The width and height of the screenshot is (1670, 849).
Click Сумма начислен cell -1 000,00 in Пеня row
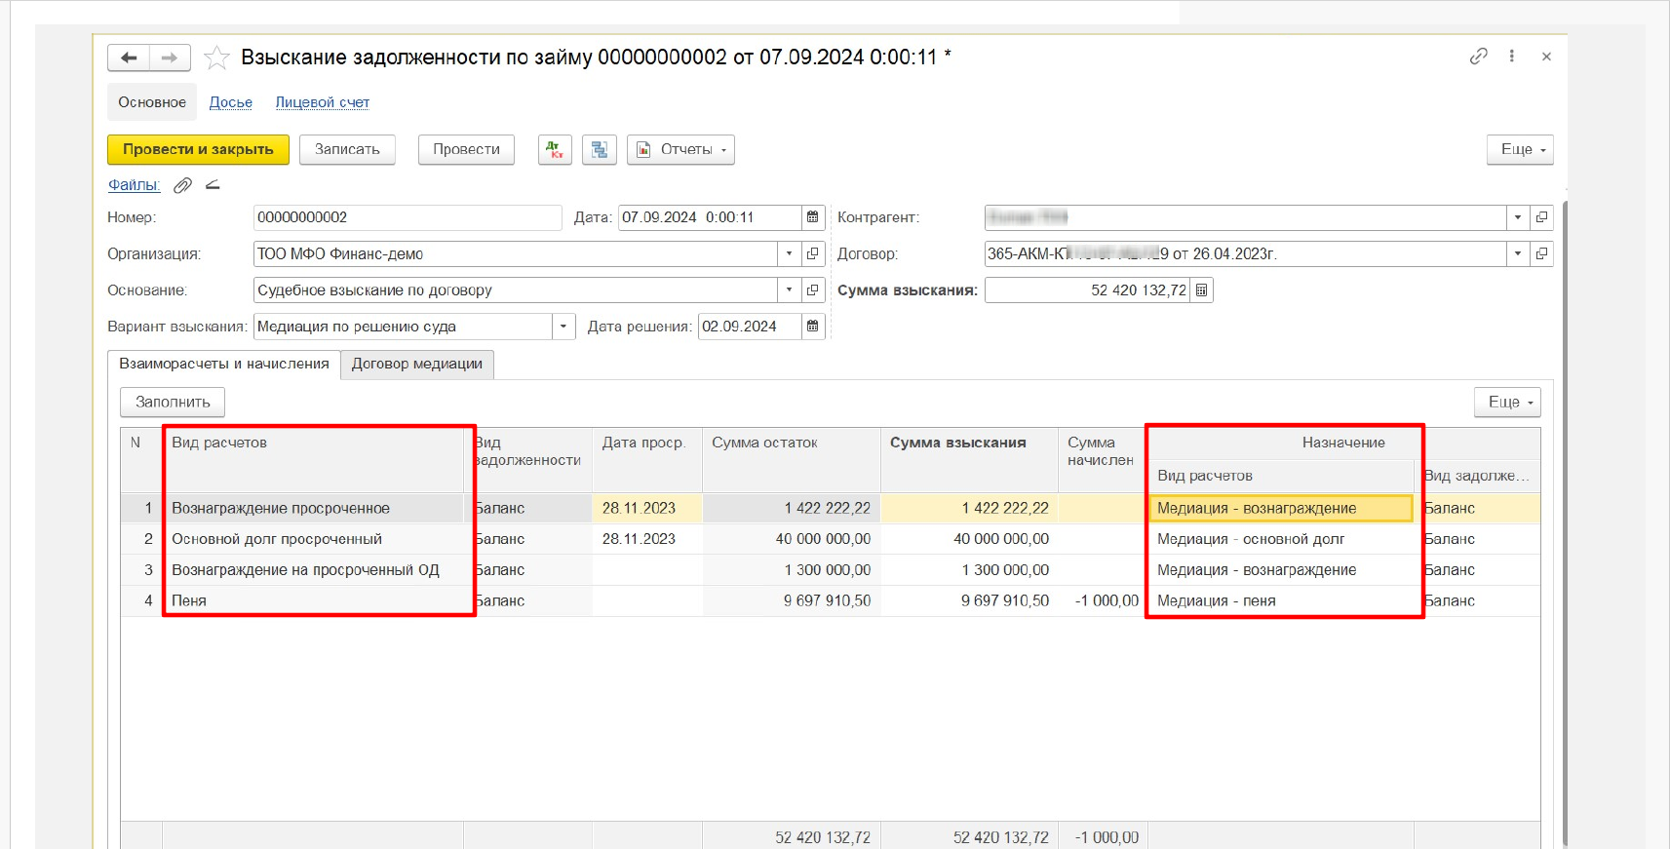[1104, 600]
